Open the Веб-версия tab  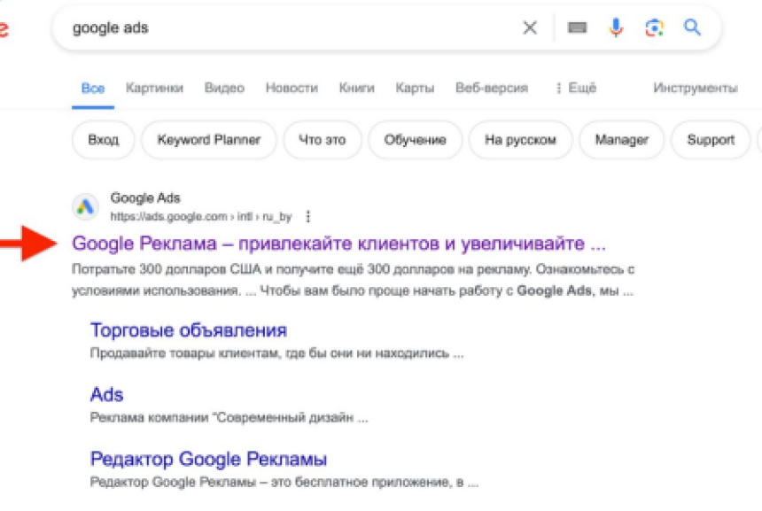coord(492,88)
